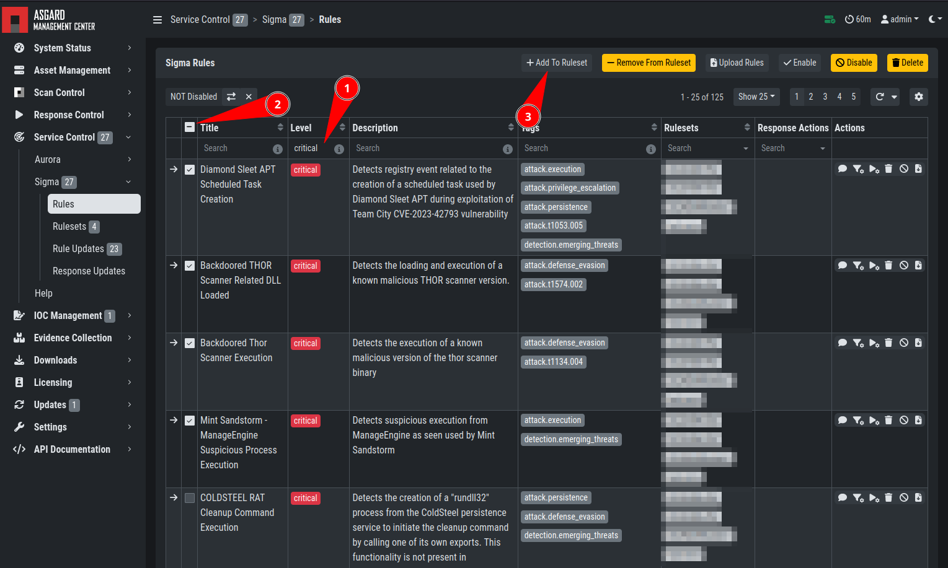Click the comment icon for Backdoored THOR DLL Loaded rule

pos(843,265)
